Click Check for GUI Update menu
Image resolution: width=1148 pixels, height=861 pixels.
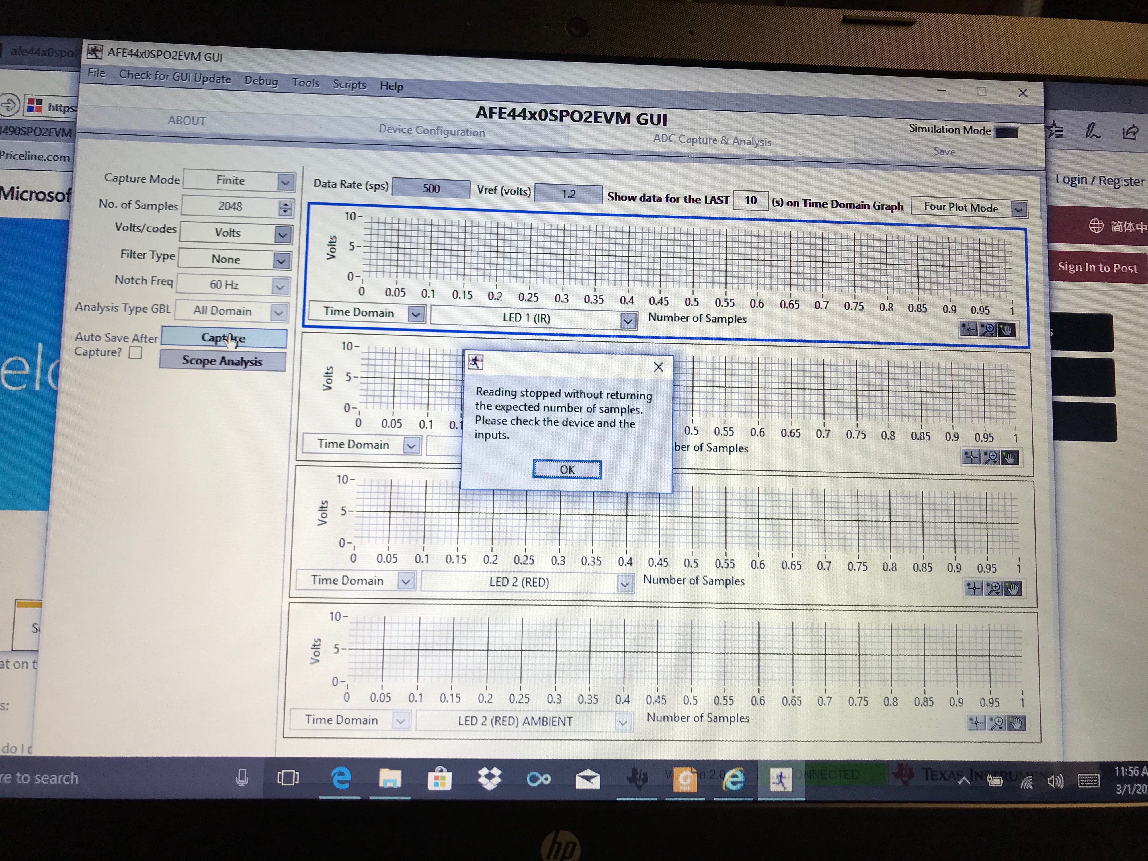(175, 77)
